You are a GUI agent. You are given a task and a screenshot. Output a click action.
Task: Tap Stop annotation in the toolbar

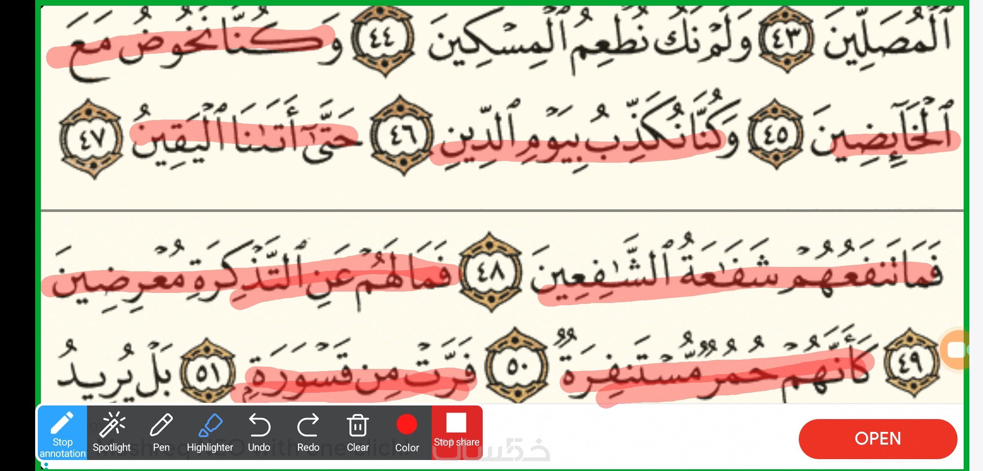pyautogui.click(x=62, y=433)
